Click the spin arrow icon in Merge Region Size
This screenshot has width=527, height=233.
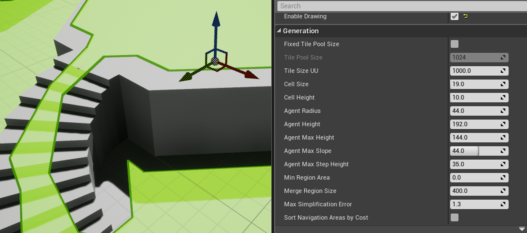[x=503, y=191]
